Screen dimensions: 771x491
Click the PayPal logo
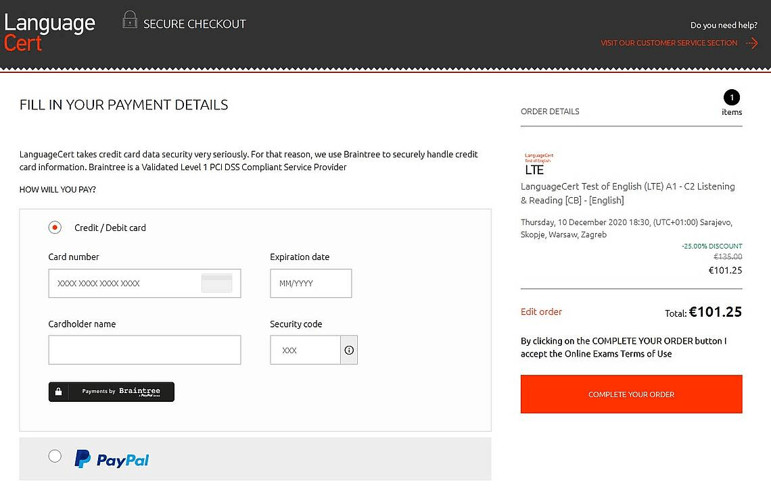112,459
